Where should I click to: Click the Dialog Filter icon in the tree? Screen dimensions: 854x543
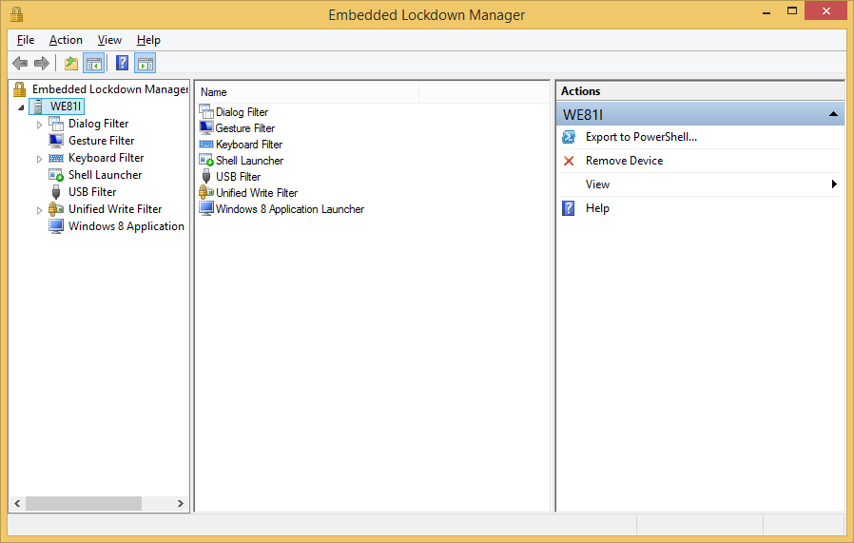click(56, 124)
